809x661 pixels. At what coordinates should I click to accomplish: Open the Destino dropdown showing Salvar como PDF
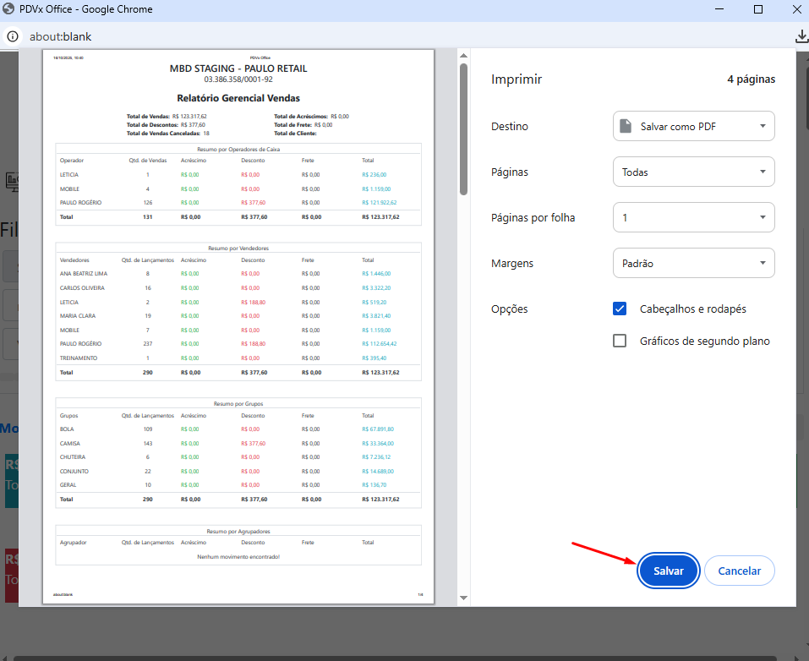(693, 126)
